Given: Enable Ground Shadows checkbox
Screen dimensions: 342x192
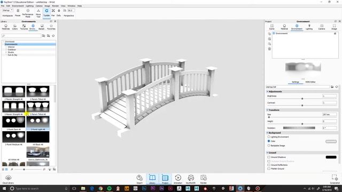Looking at the screenshot, I should [x=269, y=157].
